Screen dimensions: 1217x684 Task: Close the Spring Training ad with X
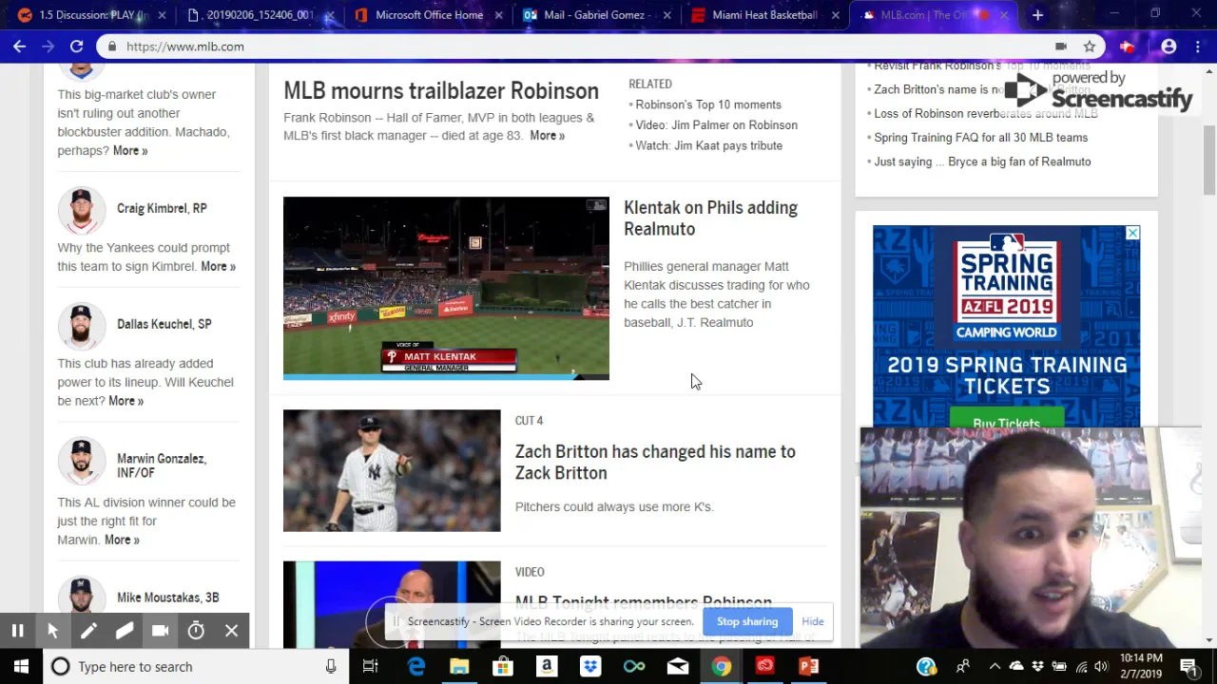(1132, 233)
